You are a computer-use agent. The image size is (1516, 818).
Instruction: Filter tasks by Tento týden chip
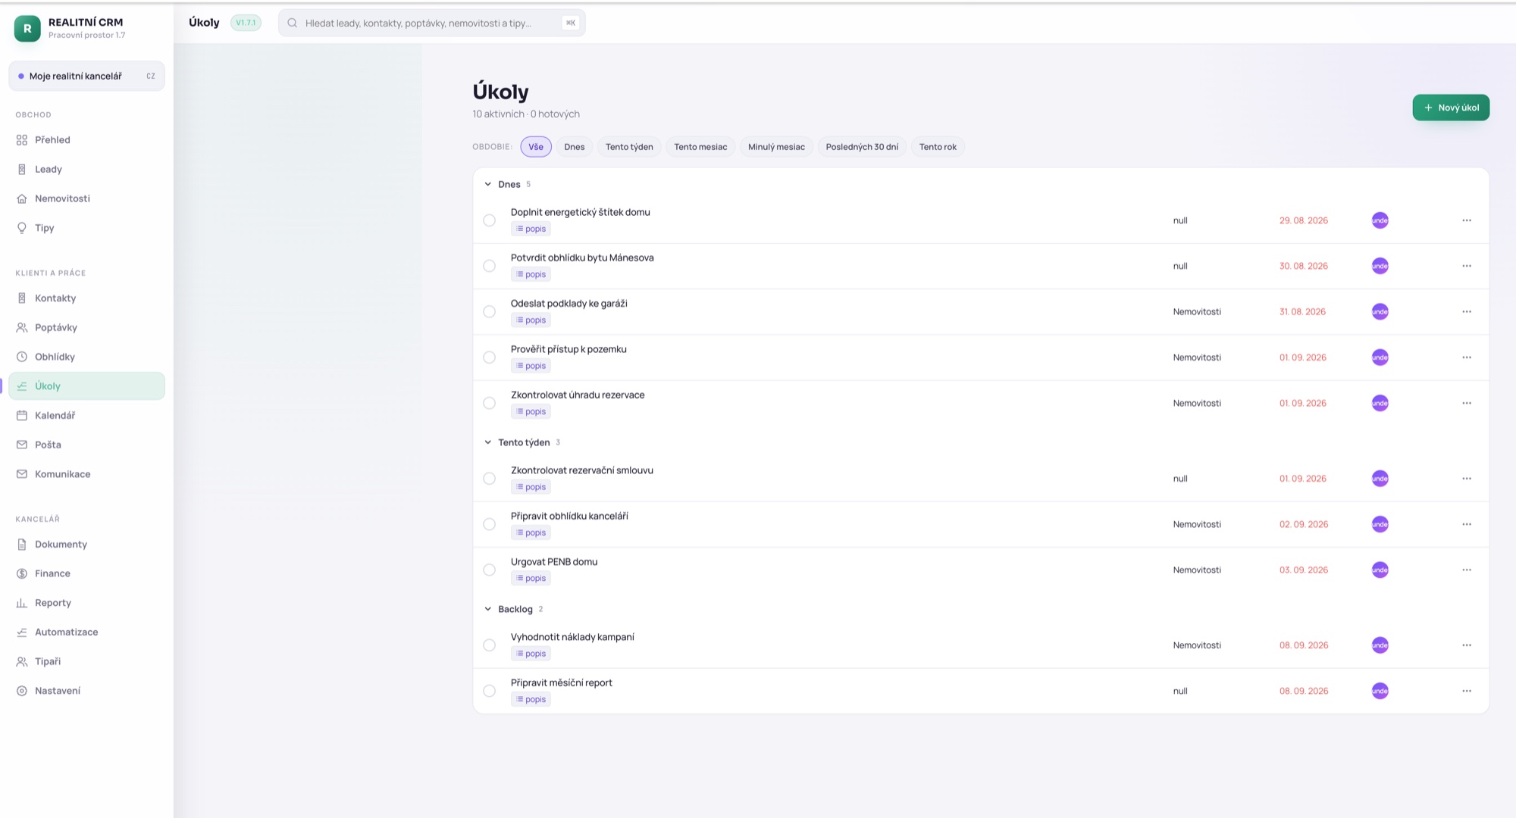click(629, 147)
